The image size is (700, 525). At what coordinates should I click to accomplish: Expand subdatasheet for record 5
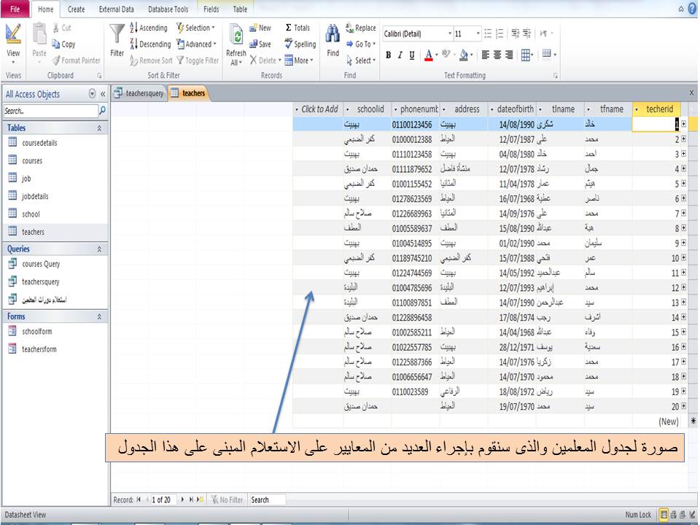click(683, 184)
